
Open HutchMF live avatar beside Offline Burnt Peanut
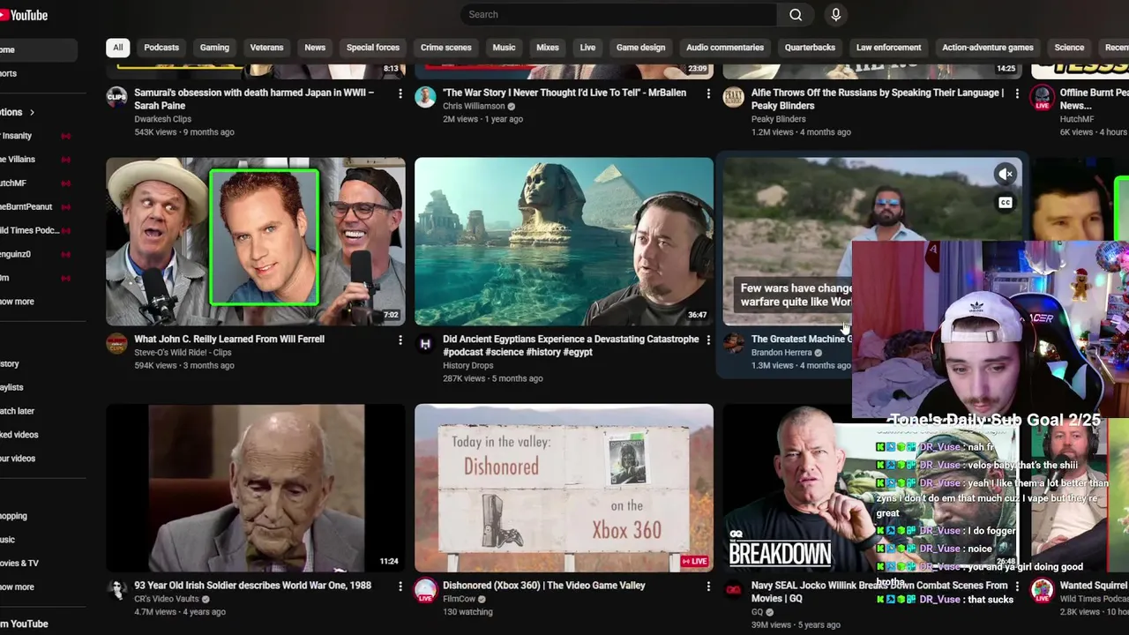(x=1043, y=97)
